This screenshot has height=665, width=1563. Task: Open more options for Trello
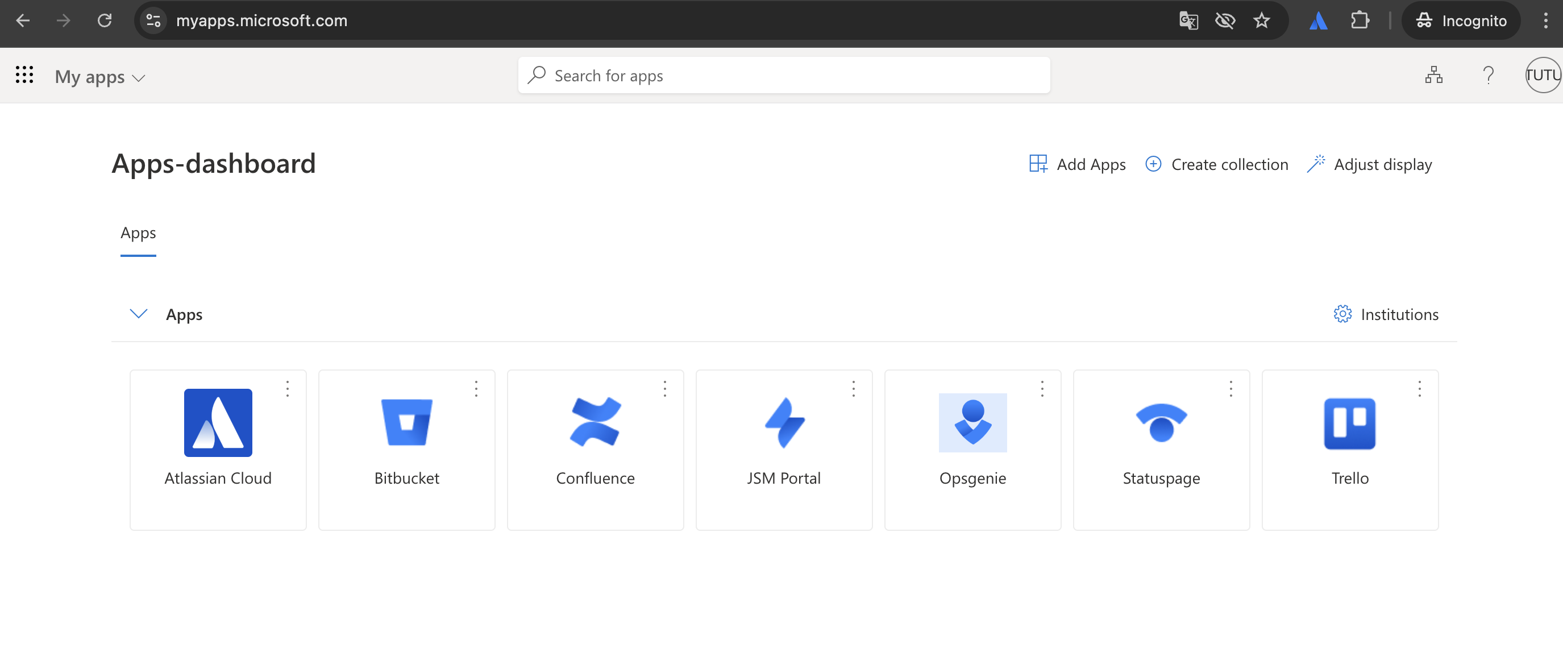click(1420, 388)
